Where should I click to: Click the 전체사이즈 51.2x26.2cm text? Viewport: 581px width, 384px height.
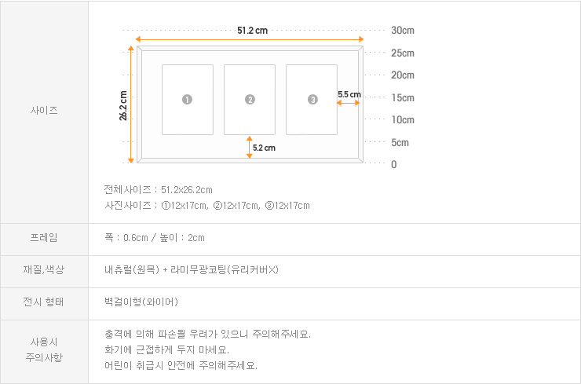click(x=158, y=190)
